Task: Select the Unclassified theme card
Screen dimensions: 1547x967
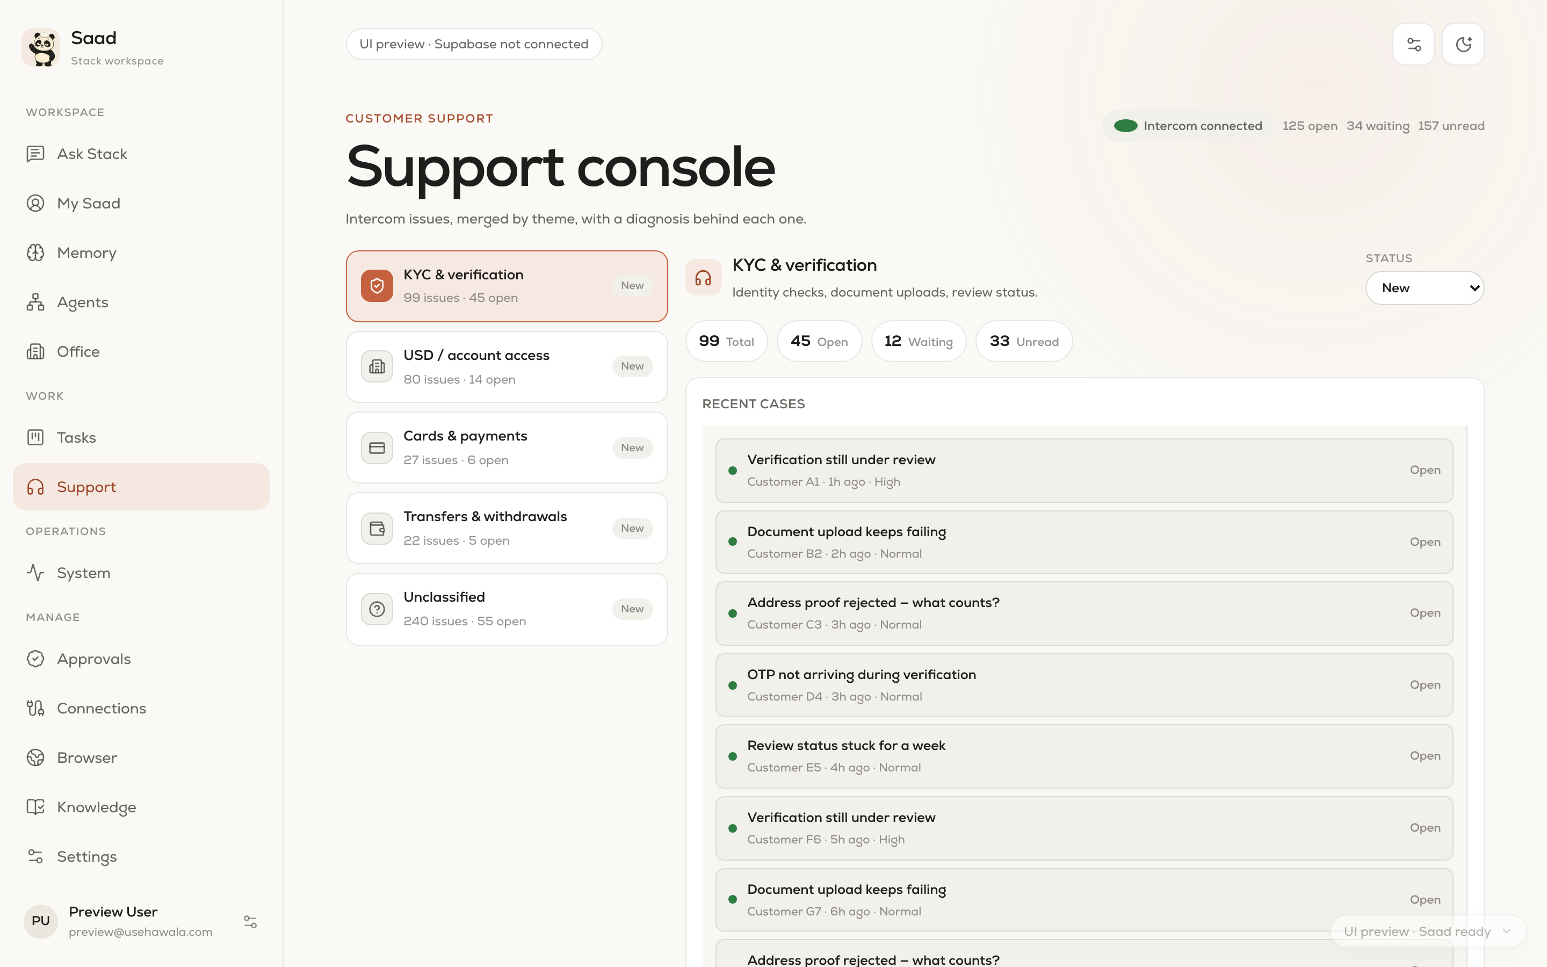Action: 507,609
